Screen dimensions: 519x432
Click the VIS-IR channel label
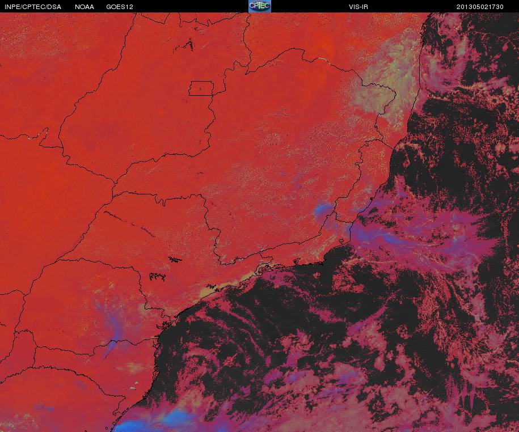point(358,7)
